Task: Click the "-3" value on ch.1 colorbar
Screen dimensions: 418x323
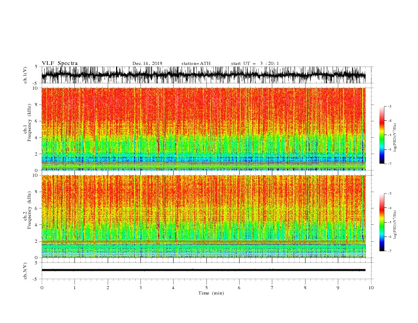Action: coord(389,106)
